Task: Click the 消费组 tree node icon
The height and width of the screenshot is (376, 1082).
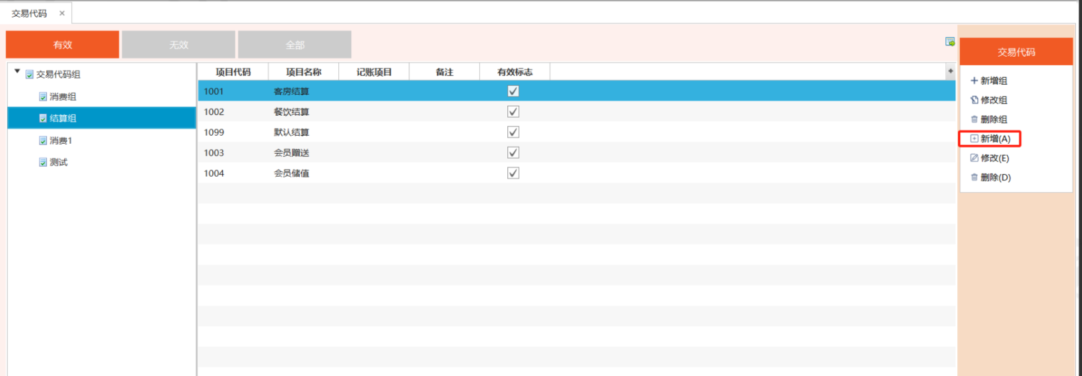Action: (x=43, y=97)
